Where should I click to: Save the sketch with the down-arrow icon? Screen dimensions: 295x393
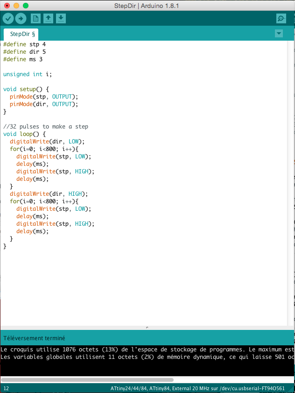tap(61, 19)
